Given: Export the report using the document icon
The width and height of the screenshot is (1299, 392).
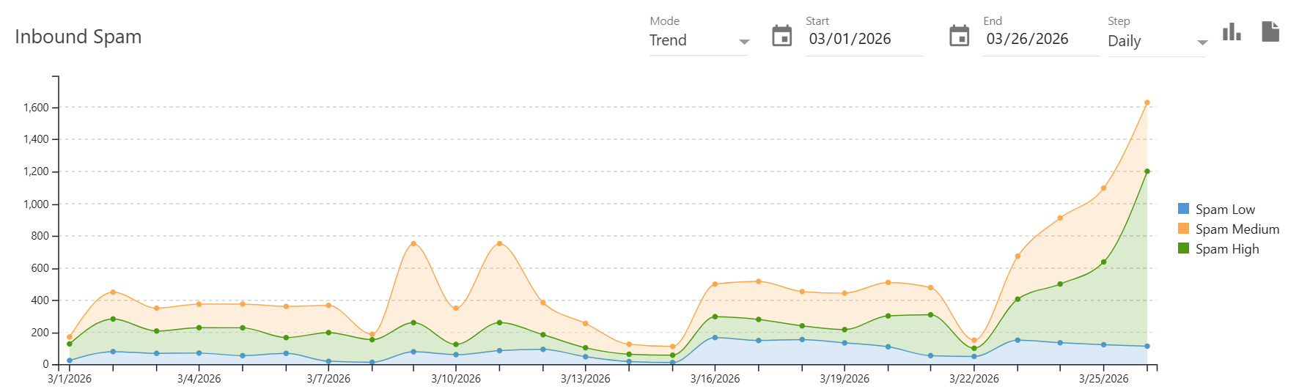Looking at the screenshot, I should point(1270,32).
